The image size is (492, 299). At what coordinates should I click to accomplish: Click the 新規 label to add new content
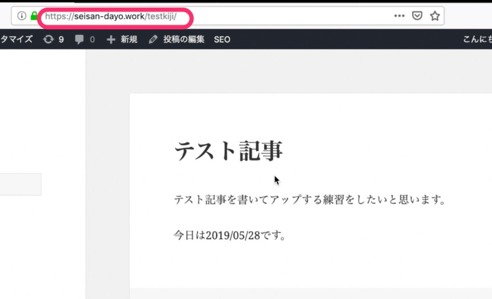(129, 39)
